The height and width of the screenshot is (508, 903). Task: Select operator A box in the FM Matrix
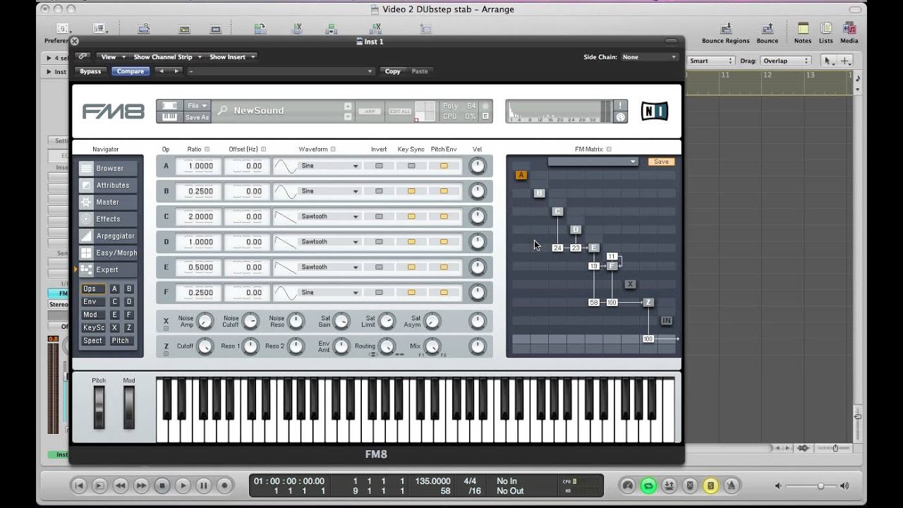pos(521,175)
